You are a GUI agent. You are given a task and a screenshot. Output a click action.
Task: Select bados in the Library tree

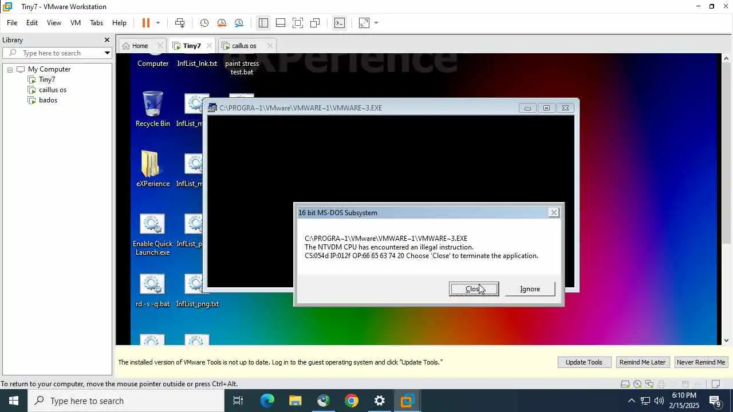coord(48,100)
